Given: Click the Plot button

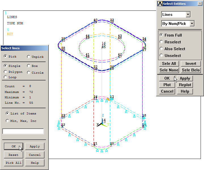Looking at the screenshot, I should coord(167,85).
